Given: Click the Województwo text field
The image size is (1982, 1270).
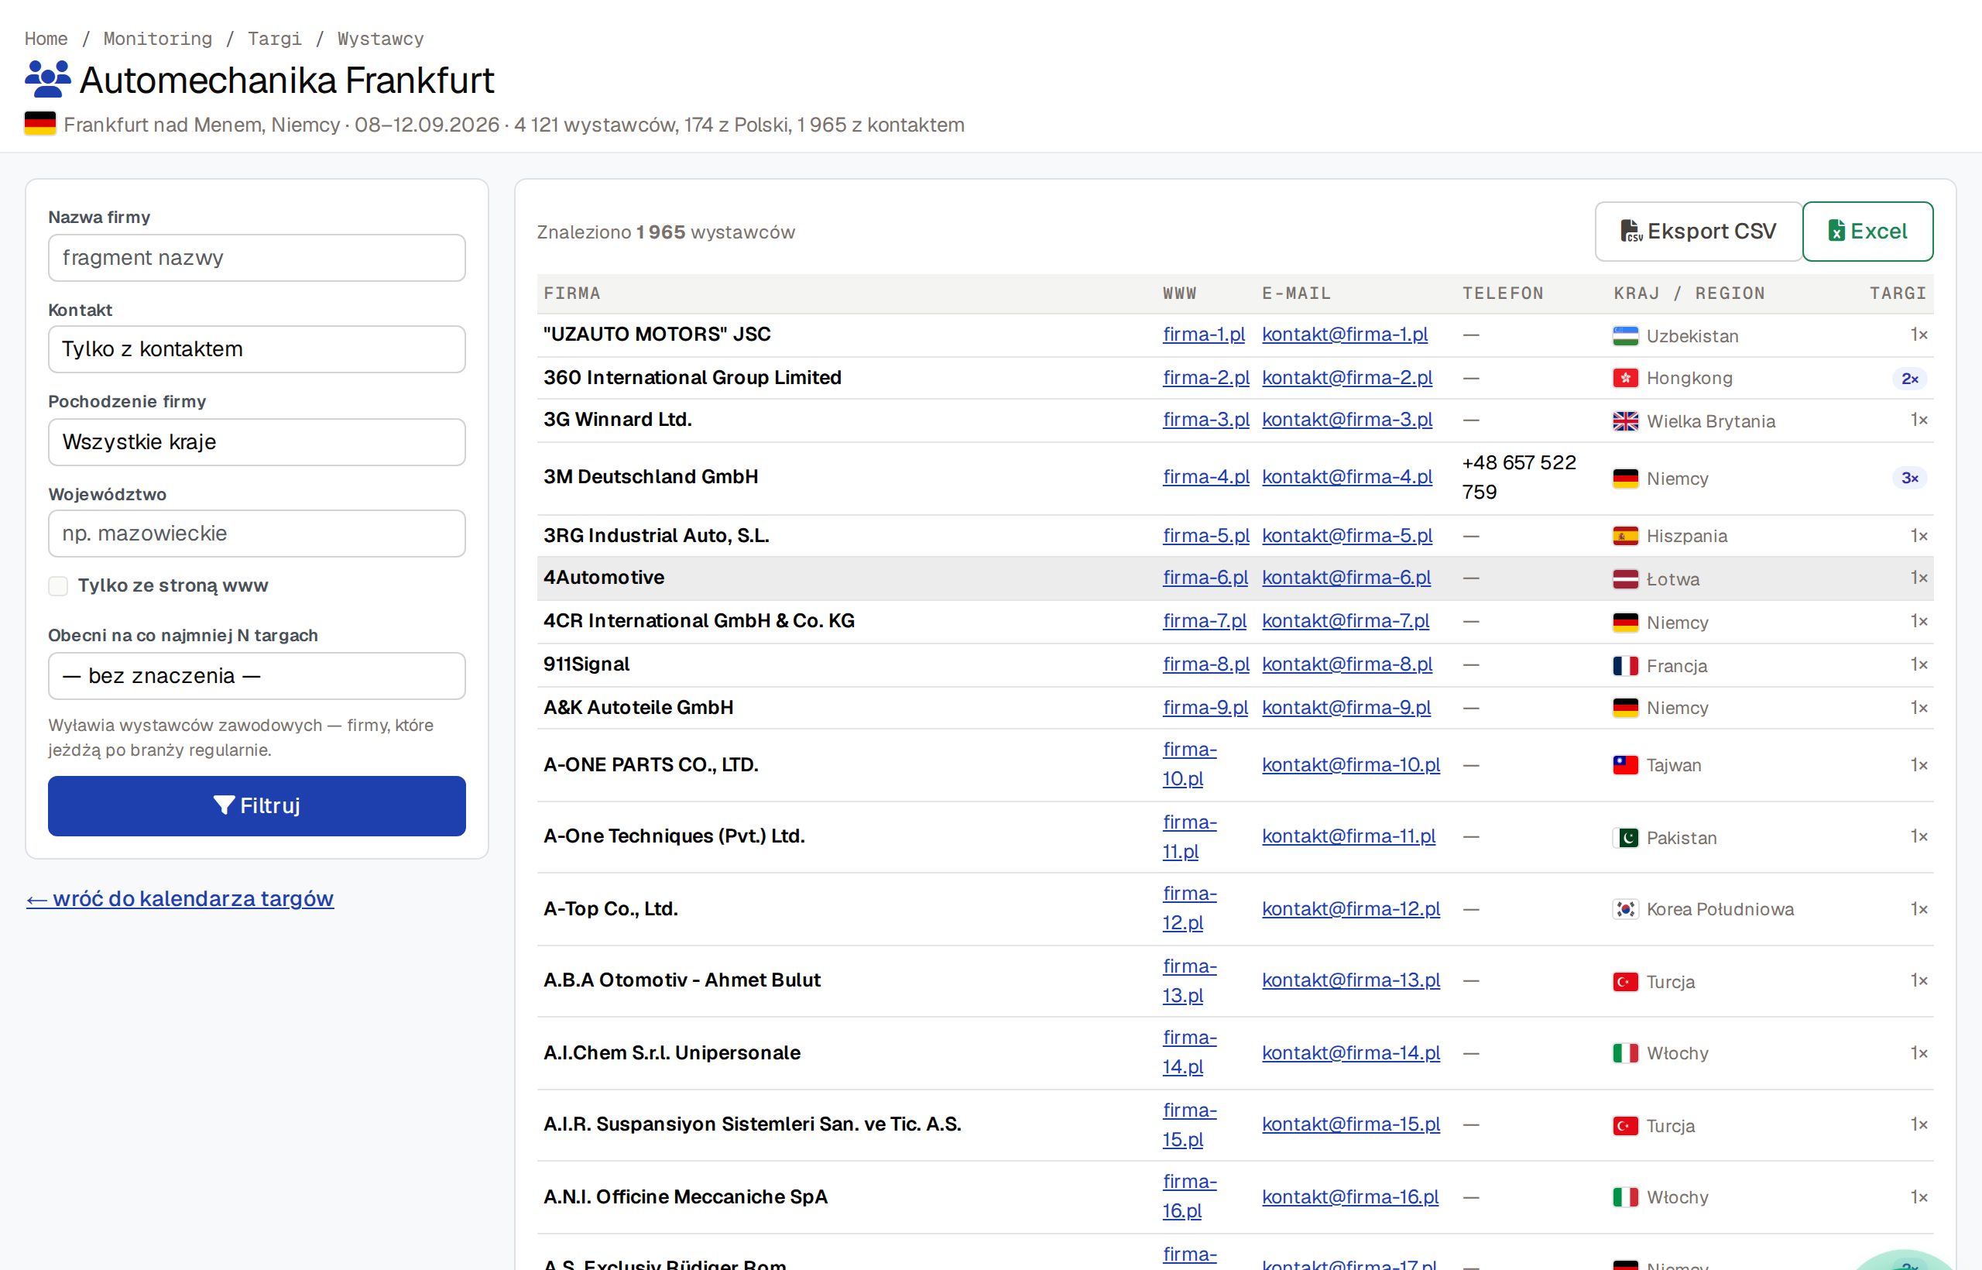Looking at the screenshot, I should tap(256, 534).
